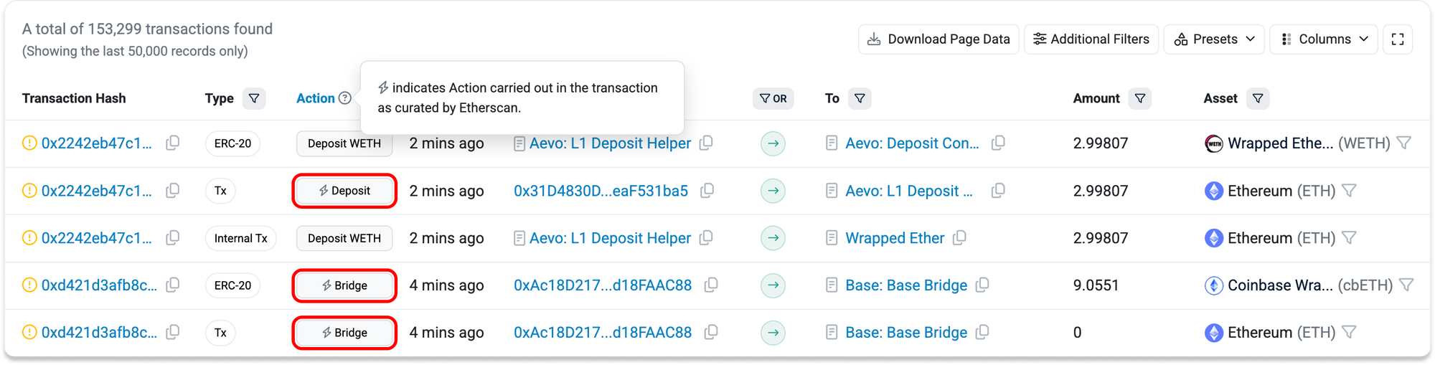Click the fullscreen expand icon
The image size is (1435, 365).
1397,39
